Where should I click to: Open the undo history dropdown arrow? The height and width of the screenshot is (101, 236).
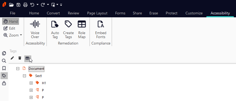pos(37,5)
